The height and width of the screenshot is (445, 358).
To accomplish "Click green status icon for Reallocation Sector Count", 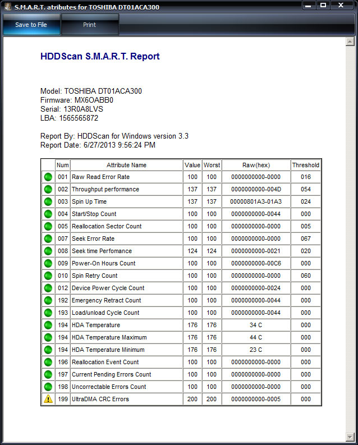I will (48, 227).
